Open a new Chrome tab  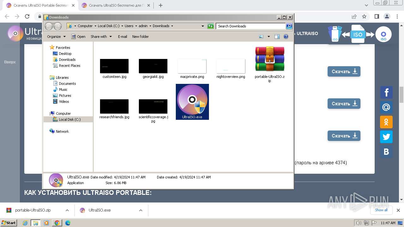coord(161,5)
